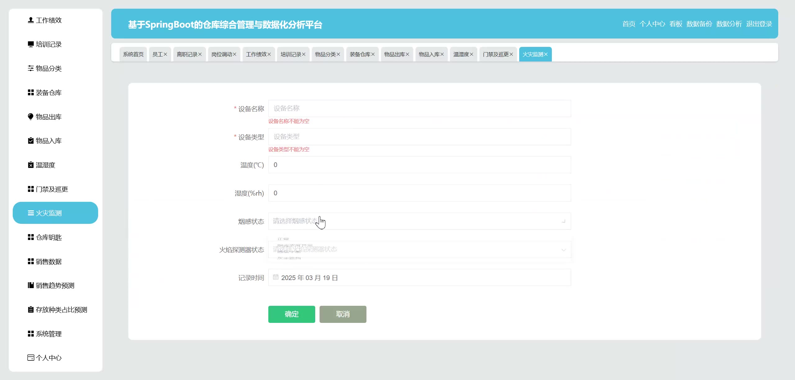Click the 销售趋势预测 sidebar icon
This screenshot has width=795, height=380.
tap(30, 285)
